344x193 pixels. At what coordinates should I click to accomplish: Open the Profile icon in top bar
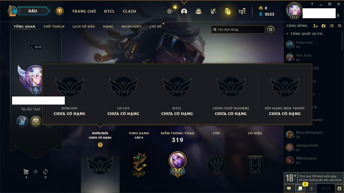point(184,11)
